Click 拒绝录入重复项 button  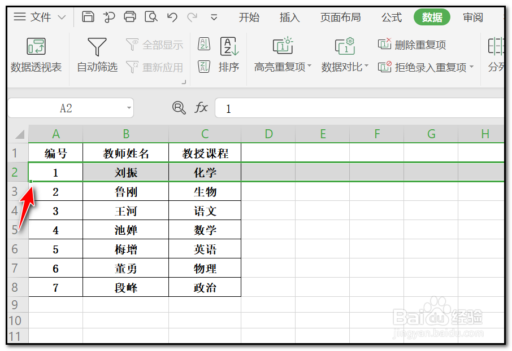click(426, 67)
